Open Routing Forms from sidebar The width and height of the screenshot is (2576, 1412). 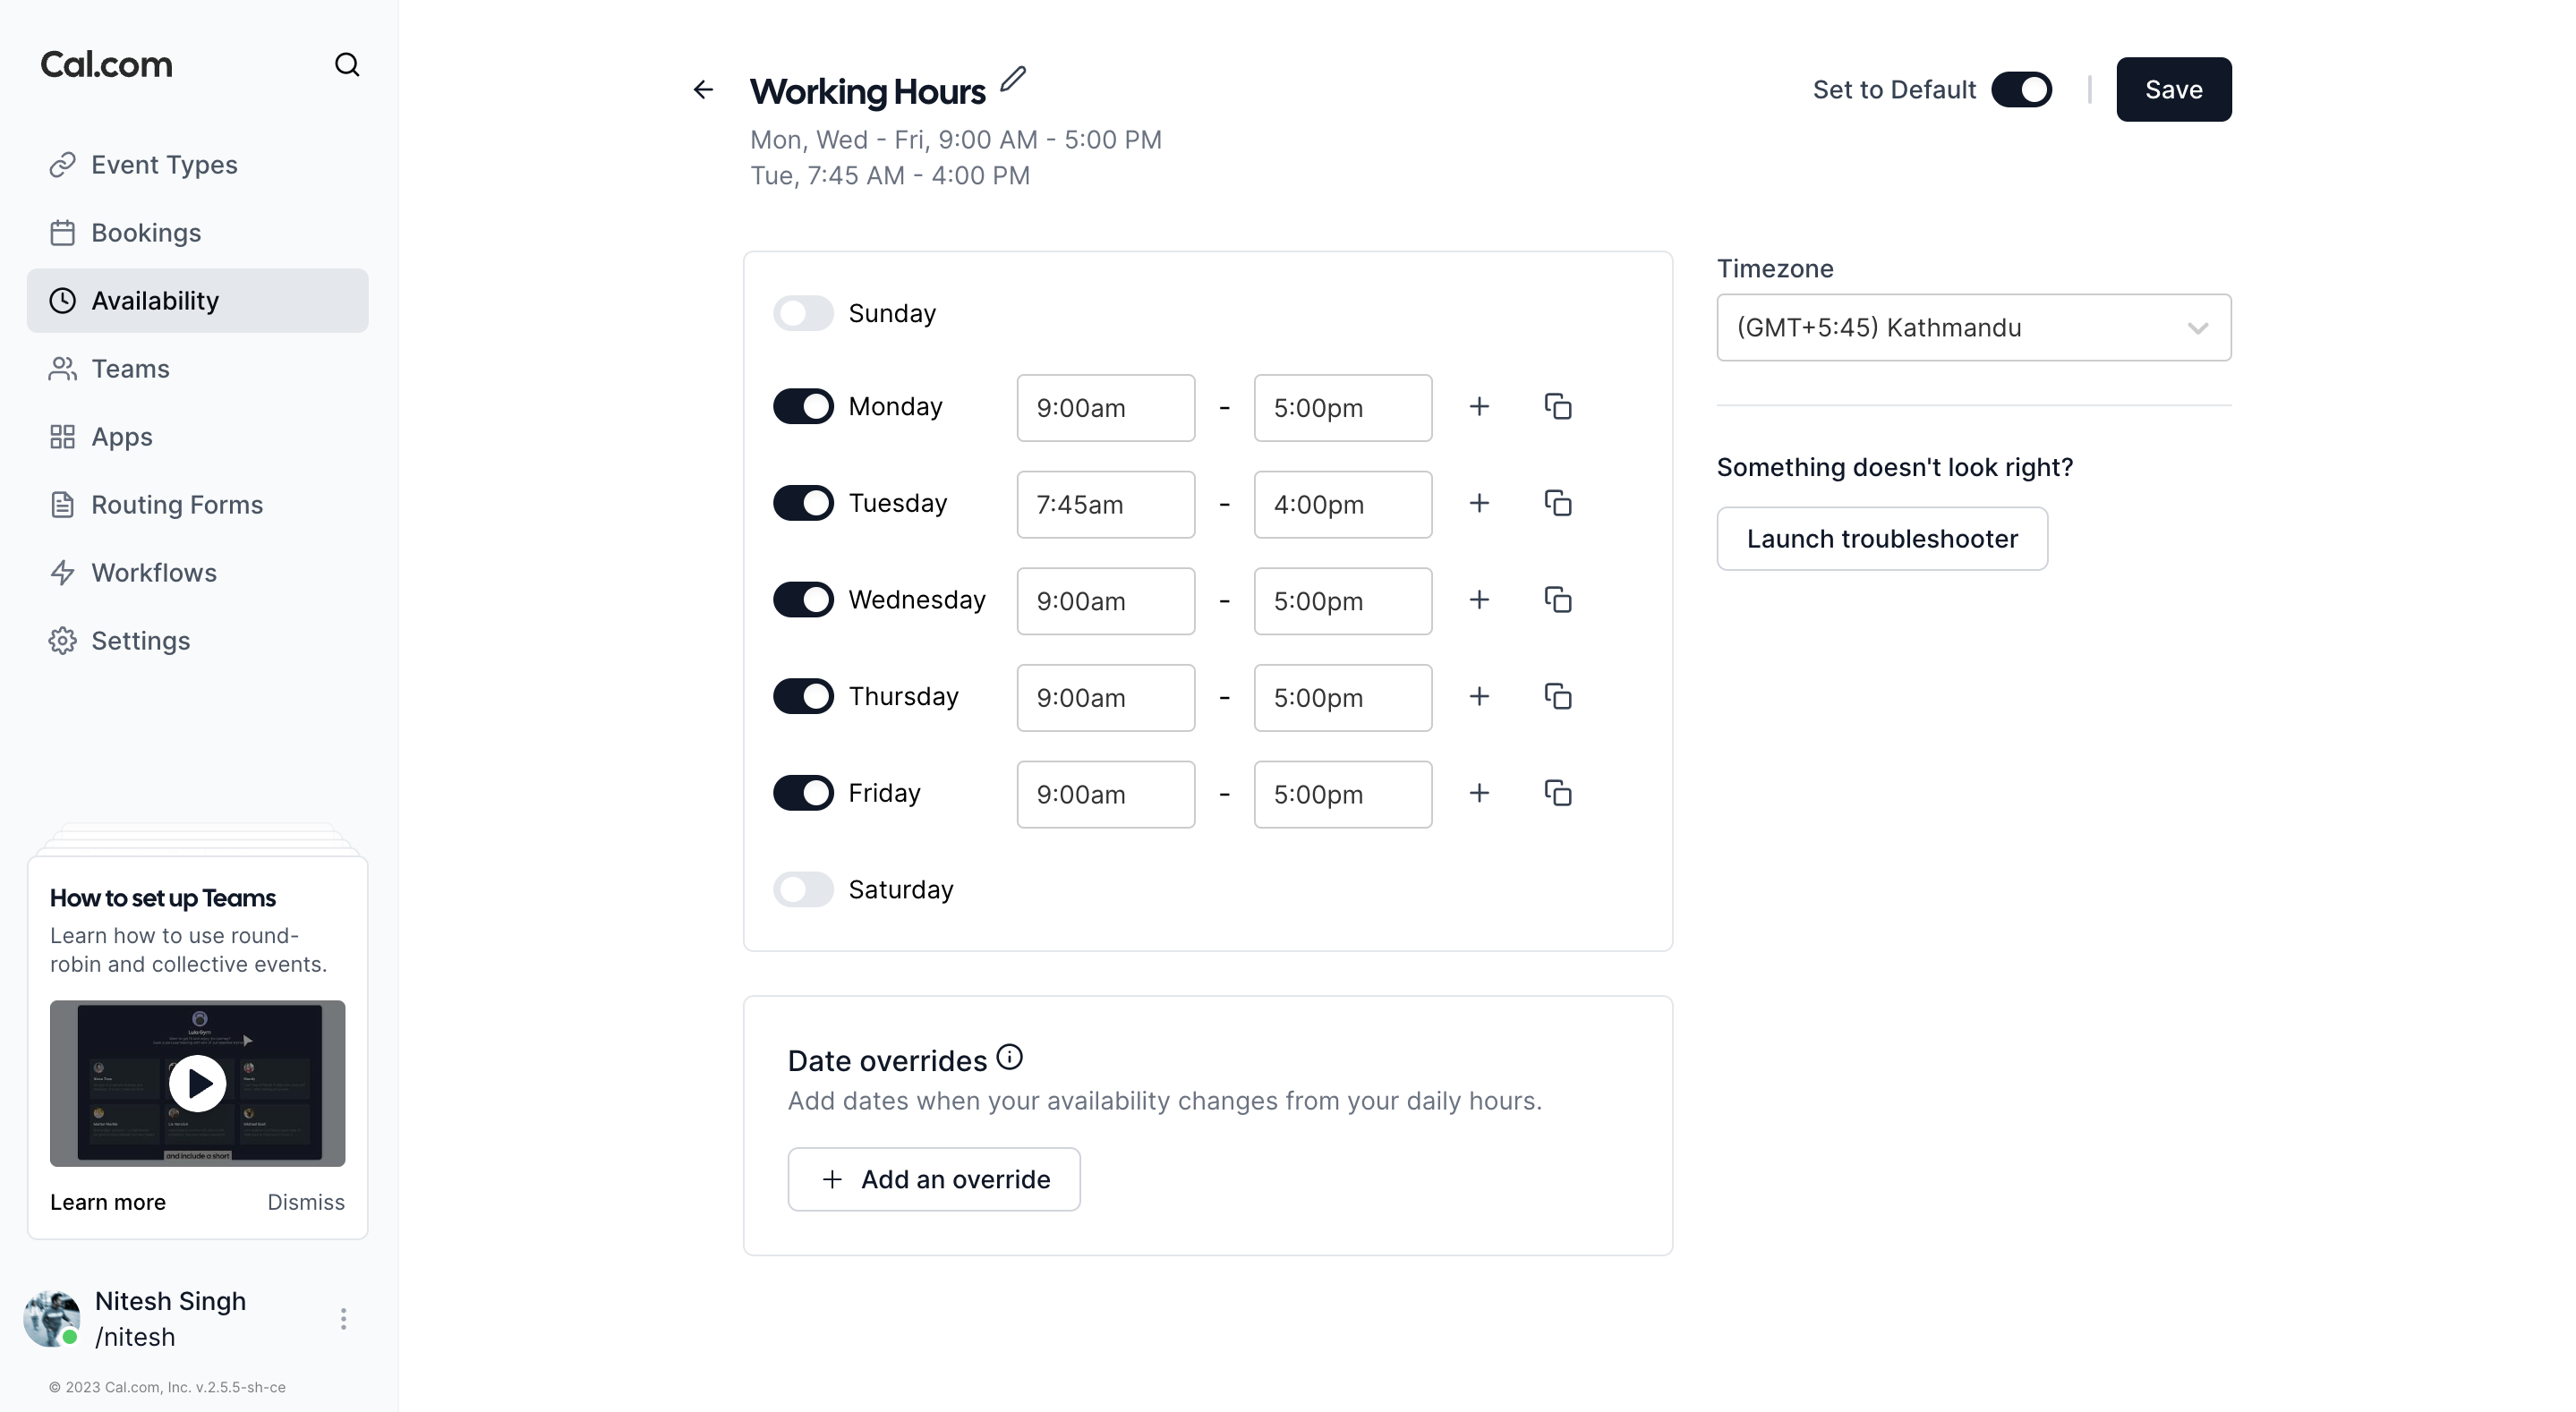(177, 505)
